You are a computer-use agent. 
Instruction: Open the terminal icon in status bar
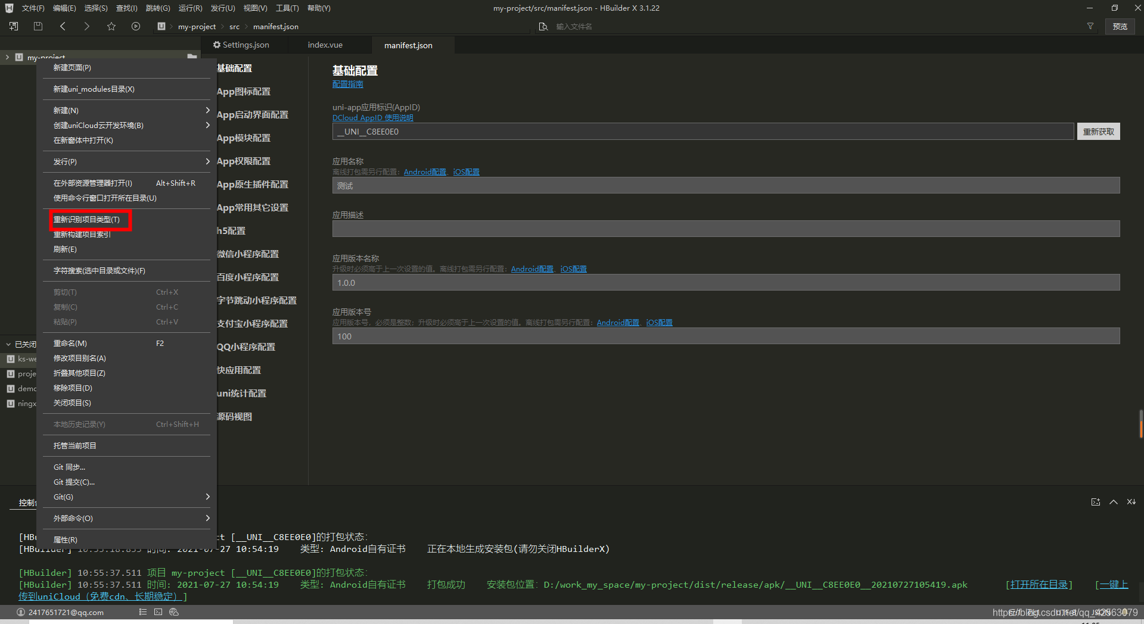click(x=158, y=612)
